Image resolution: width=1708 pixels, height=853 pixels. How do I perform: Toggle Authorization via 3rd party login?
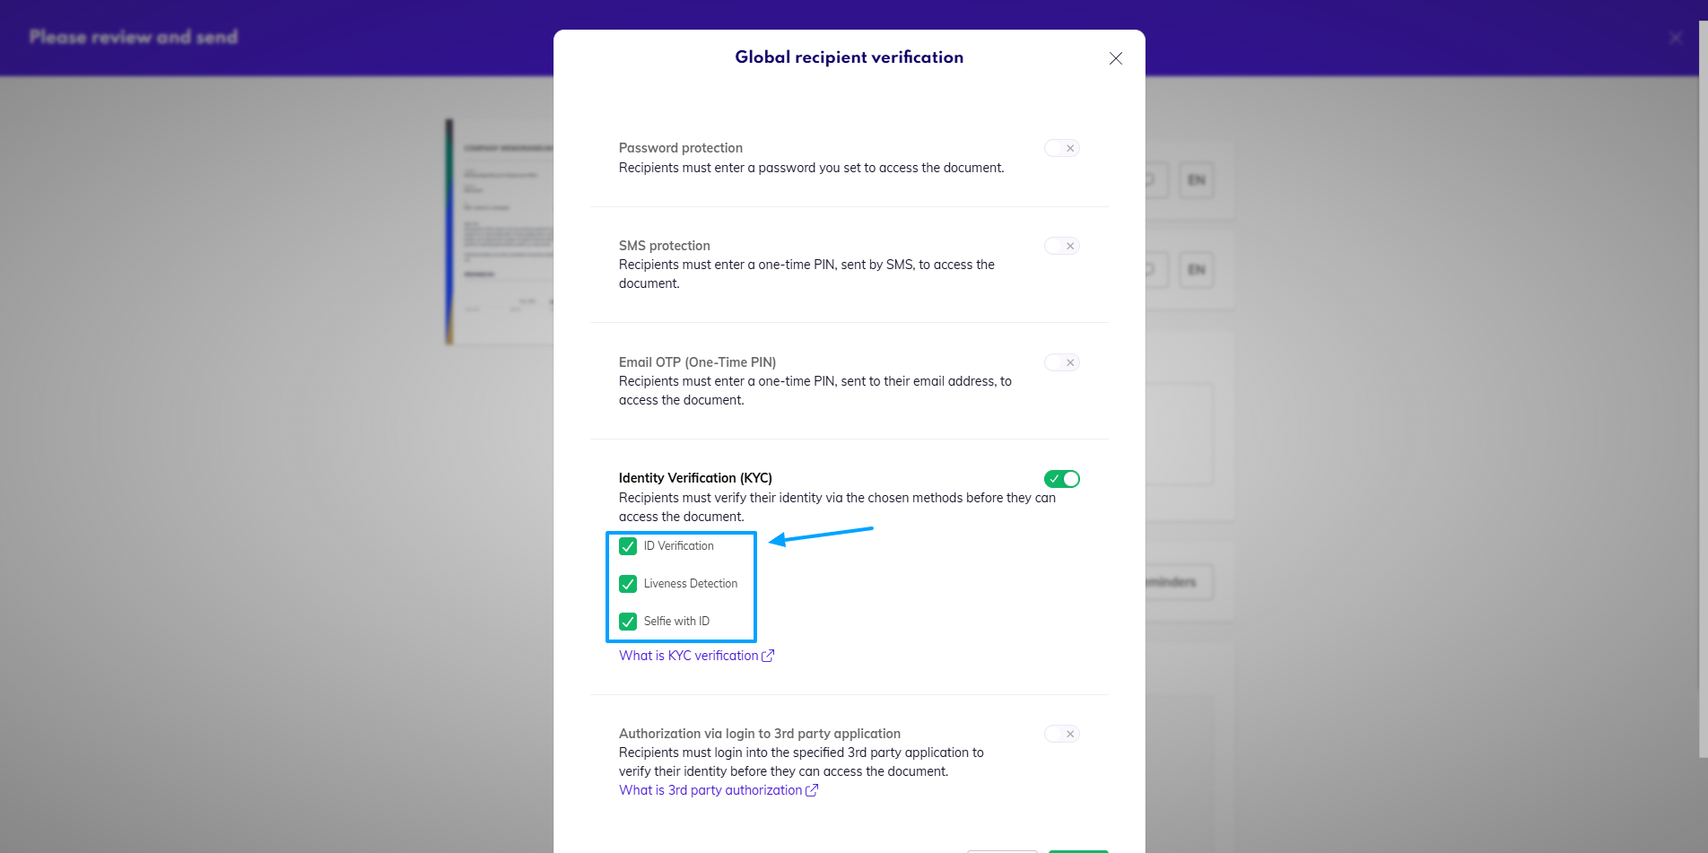point(1061,734)
